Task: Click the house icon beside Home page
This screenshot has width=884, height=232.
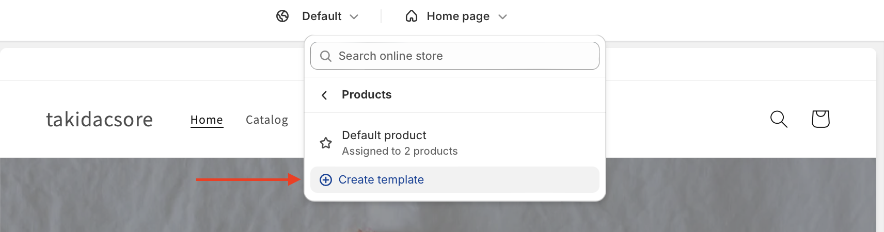Action: (412, 16)
